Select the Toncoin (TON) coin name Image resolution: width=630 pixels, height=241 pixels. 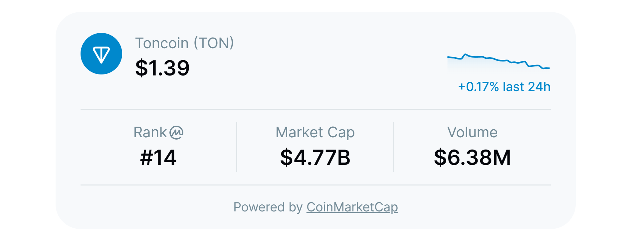[x=184, y=43]
